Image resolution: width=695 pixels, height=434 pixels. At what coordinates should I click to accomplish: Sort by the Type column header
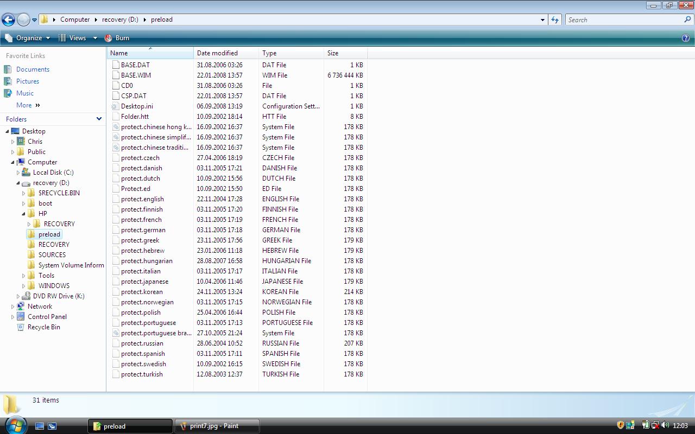point(292,53)
